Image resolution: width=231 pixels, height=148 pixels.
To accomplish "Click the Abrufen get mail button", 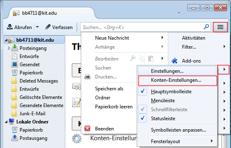I will pyautogui.click(x=20, y=27).
